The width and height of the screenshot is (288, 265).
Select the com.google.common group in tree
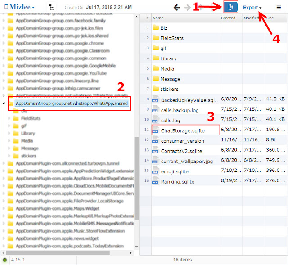[61, 58]
